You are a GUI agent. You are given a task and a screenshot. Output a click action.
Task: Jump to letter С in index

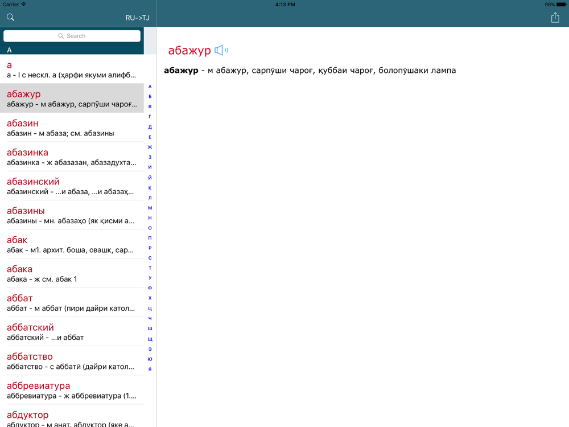click(150, 258)
